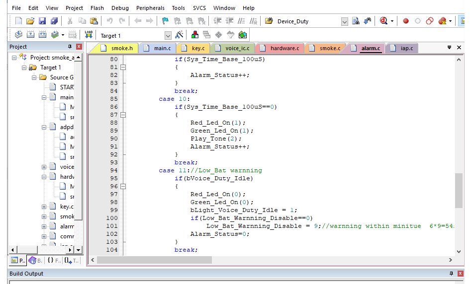The width and height of the screenshot is (472, 284).
Task: Switch to the hardware.c tab
Action: click(284, 48)
